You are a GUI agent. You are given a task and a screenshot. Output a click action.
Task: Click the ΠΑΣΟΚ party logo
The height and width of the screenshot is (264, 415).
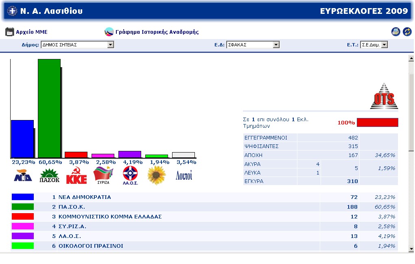[50, 176]
